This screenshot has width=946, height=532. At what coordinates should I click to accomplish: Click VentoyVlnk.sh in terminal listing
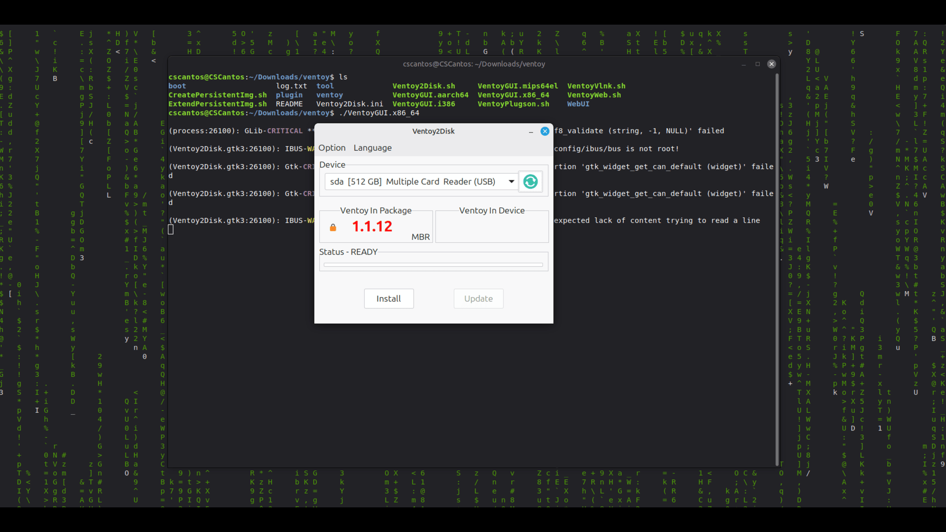596,86
